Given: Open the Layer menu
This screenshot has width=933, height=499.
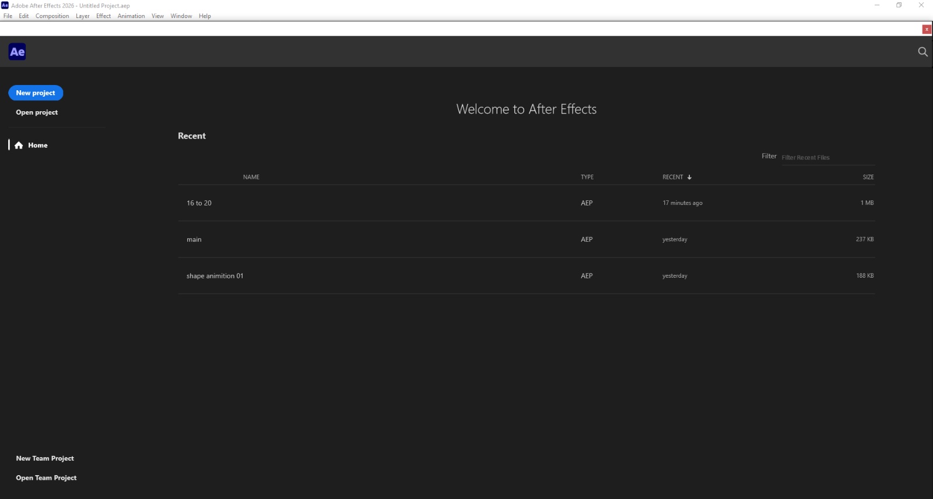Looking at the screenshot, I should [83, 16].
